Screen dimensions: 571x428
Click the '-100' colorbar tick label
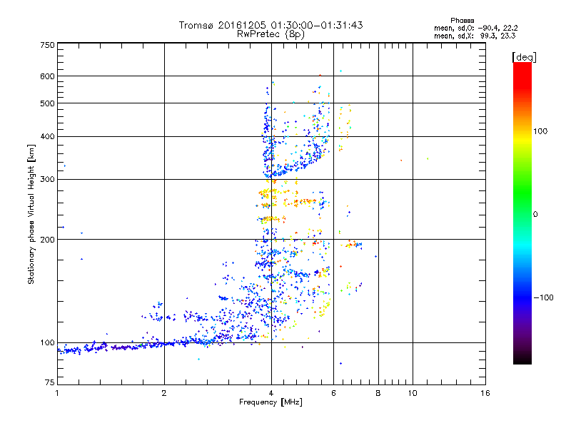pyautogui.click(x=543, y=297)
